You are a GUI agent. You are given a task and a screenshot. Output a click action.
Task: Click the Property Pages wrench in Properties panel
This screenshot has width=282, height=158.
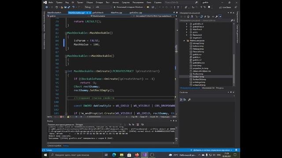pyautogui.click(x=189, y=100)
